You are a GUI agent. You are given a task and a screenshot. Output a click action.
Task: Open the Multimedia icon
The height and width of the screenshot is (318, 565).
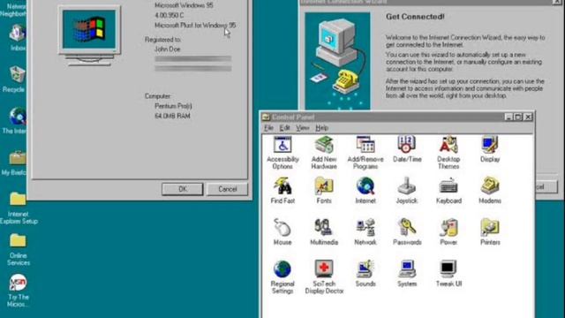pos(324,231)
